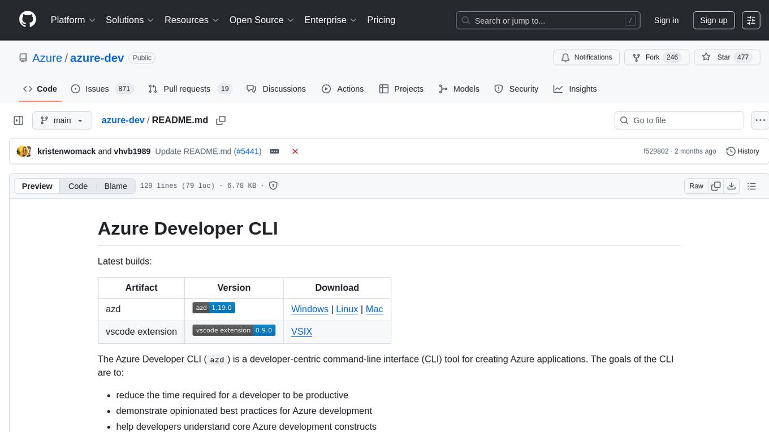769x432 pixels.
Task: Download the Mac build
Action: [x=374, y=309]
